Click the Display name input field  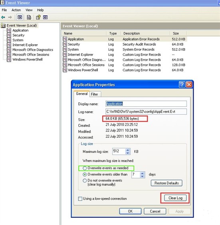(146, 104)
